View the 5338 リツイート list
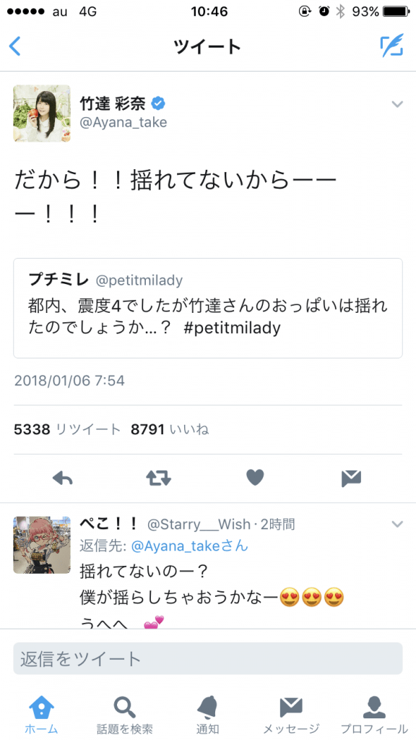416x740 pixels. pyautogui.click(x=67, y=429)
